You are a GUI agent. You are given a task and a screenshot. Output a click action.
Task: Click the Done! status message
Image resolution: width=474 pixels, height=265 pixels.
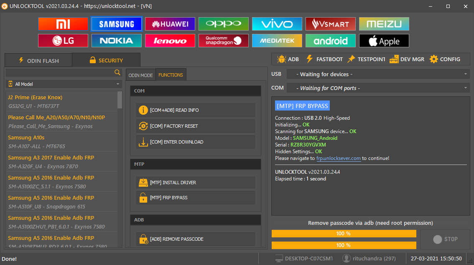[x=9, y=259]
